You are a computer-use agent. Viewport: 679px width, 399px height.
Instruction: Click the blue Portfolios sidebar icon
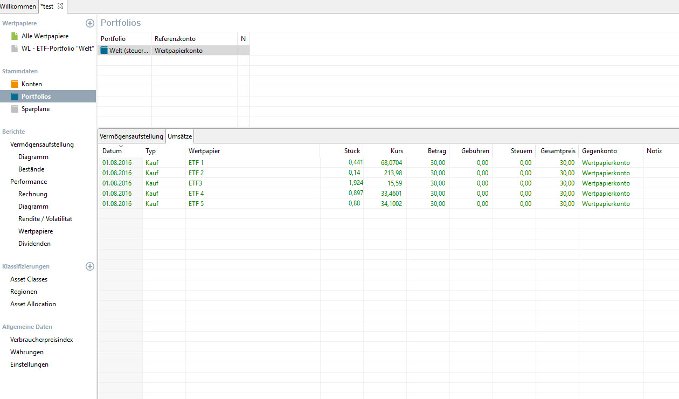(15, 97)
